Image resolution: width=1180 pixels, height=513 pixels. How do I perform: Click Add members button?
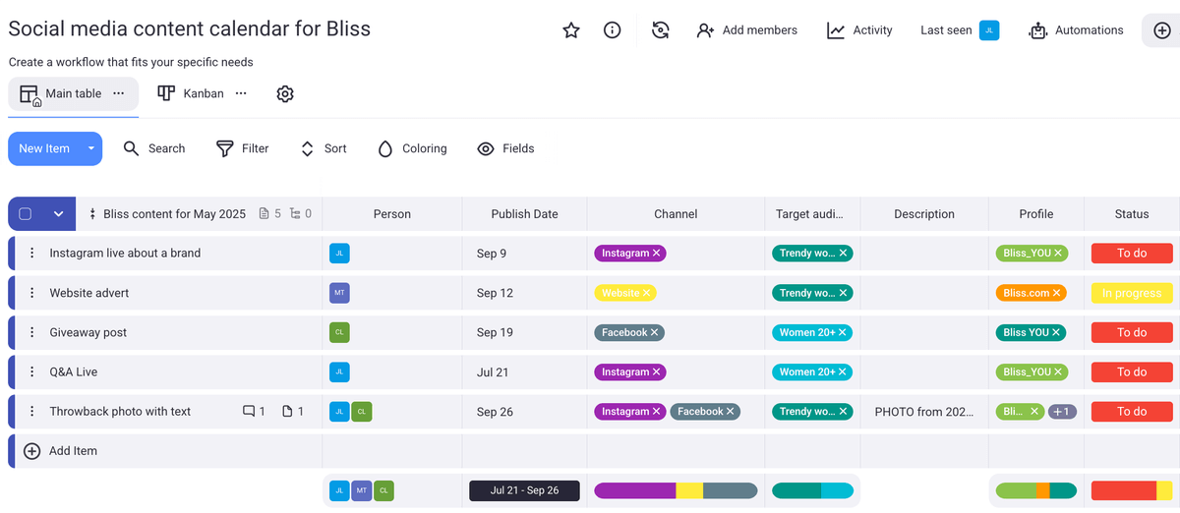tap(746, 30)
